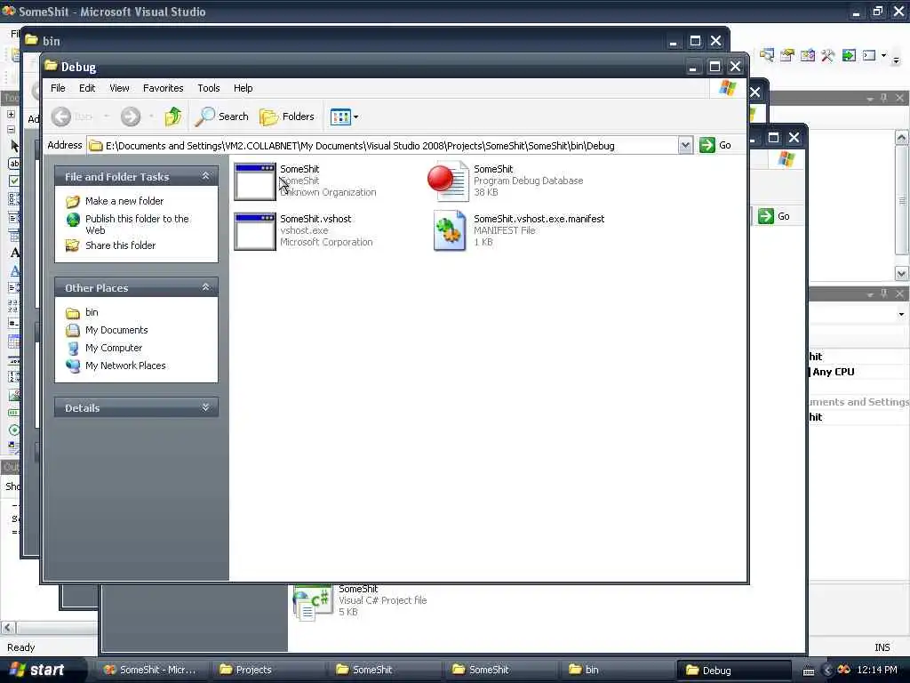Click the SomeShit application executable icon
The image size is (910, 683).
point(255,181)
